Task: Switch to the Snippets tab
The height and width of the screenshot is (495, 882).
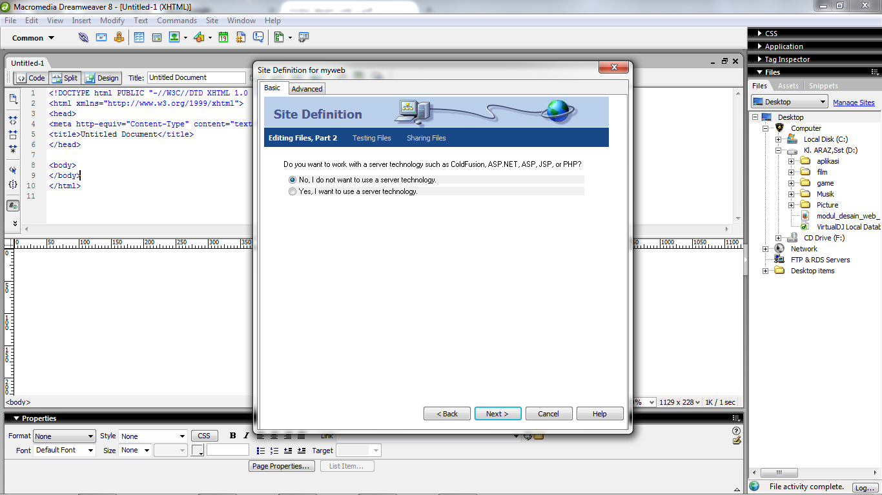Action: point(823,86)
